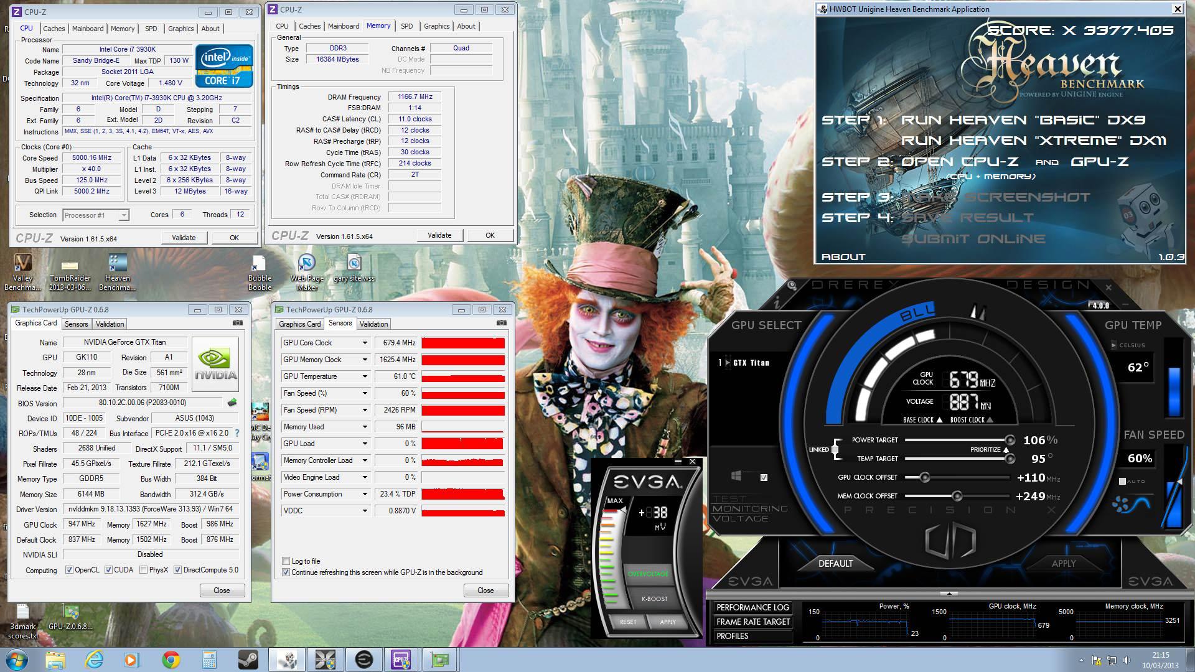Click NVIDIA logo in GPU-Z

215,365
